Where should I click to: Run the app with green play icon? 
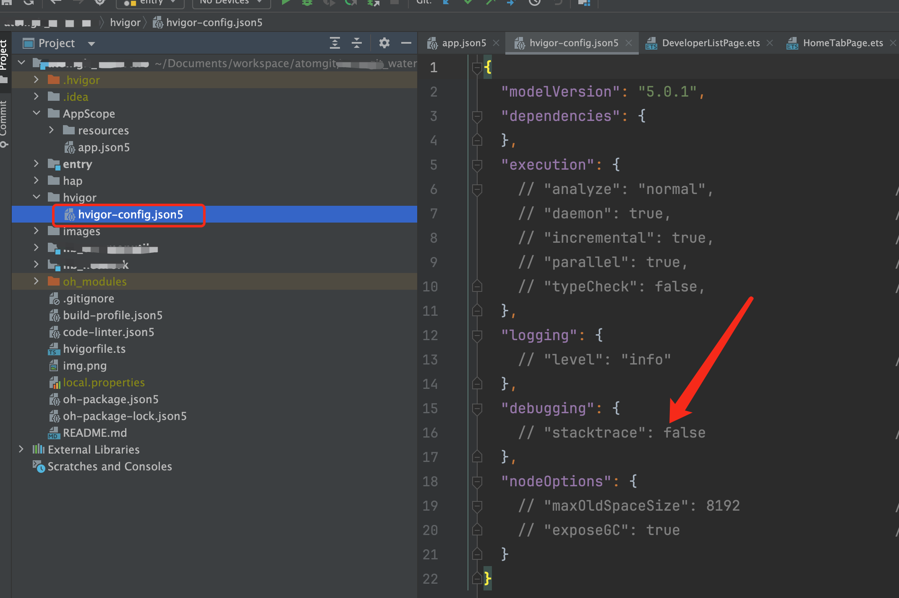pyautogui.click(x=286, y=3)
